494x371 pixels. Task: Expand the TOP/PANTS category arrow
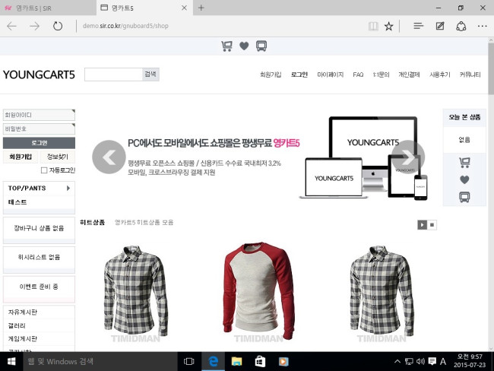tap(68, 188)
